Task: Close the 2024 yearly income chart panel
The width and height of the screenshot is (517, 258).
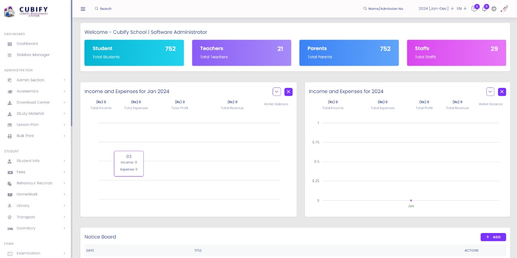Action: click(502, 92)
